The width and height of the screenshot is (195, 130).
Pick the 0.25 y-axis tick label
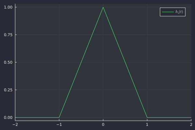tap(8, 90)
